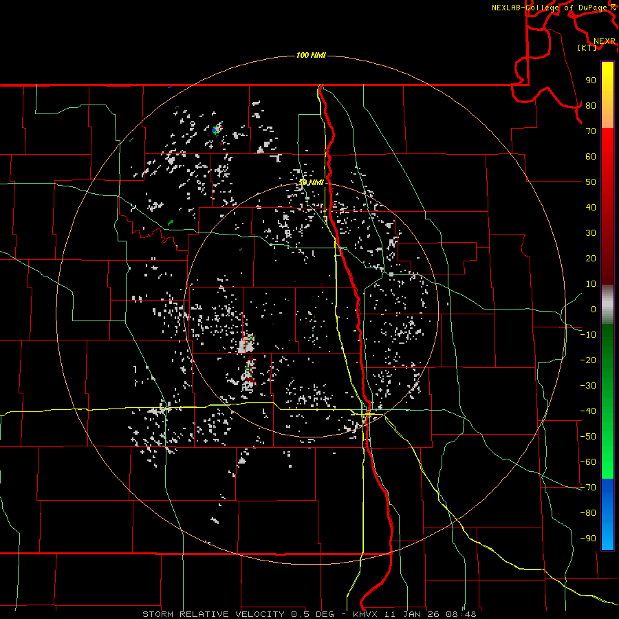
Task: Select the 90 value on velocity scale
Action: 591,80
